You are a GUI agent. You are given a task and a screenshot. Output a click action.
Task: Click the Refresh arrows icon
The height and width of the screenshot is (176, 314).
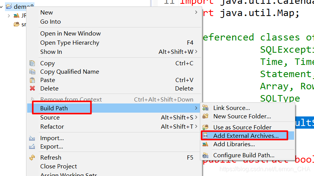(x=32, y=157)
